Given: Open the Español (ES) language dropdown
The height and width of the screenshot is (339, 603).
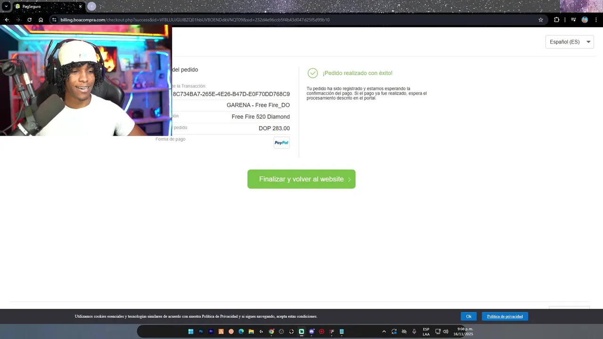Looking at the screenshot, I should (570, 42).
